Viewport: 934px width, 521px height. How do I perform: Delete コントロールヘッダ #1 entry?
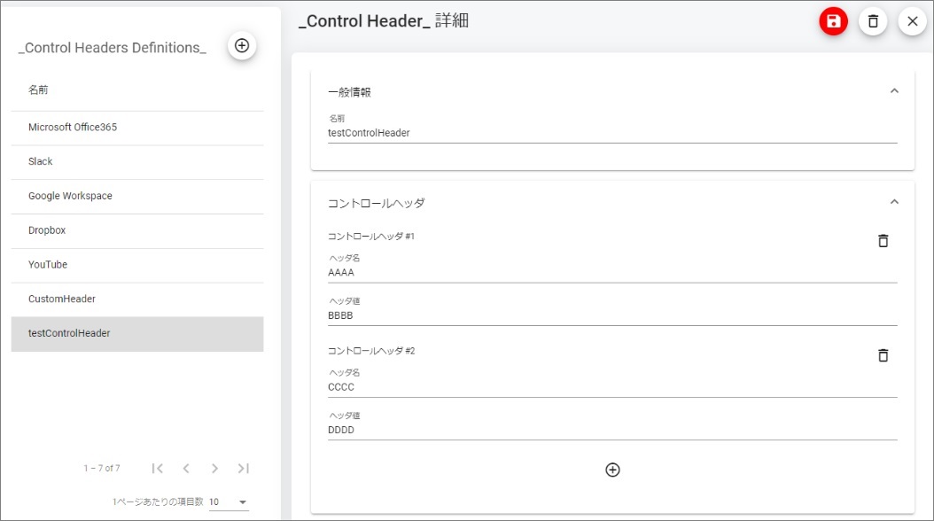883,241
